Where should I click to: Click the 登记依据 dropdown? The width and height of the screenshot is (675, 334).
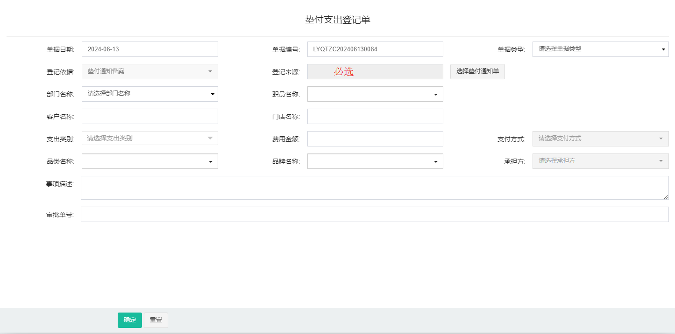[x=149, y=71]
